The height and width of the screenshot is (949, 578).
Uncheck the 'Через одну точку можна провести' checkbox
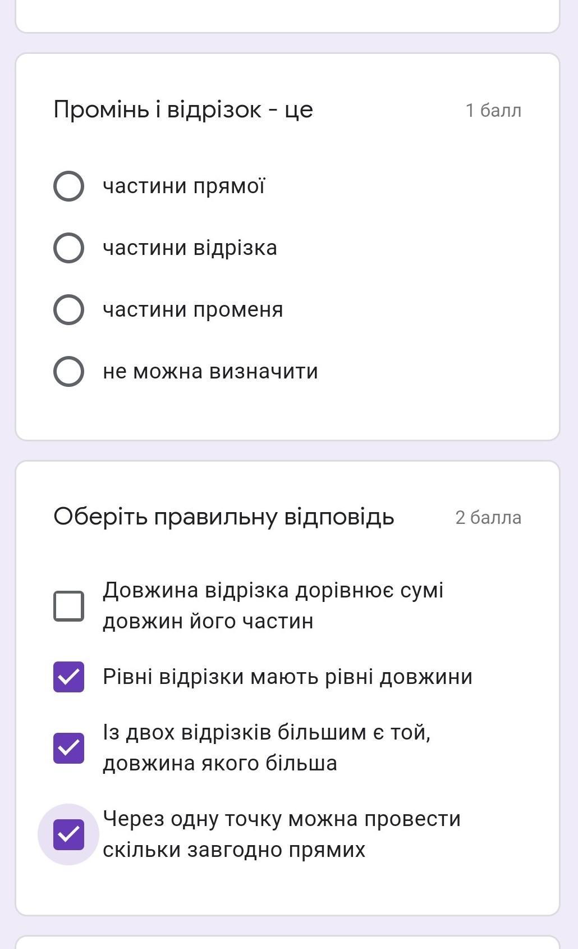(68, 834)
